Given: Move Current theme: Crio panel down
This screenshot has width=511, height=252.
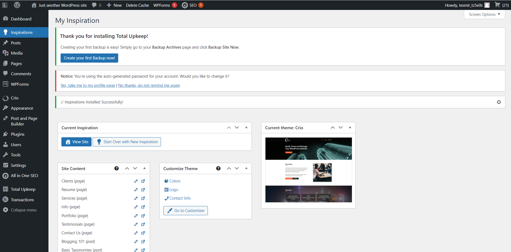Looking at the screenshot, I should (341, 128).
